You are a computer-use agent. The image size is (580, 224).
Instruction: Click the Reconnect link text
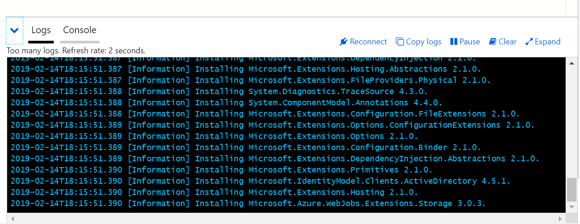point(368,42)
